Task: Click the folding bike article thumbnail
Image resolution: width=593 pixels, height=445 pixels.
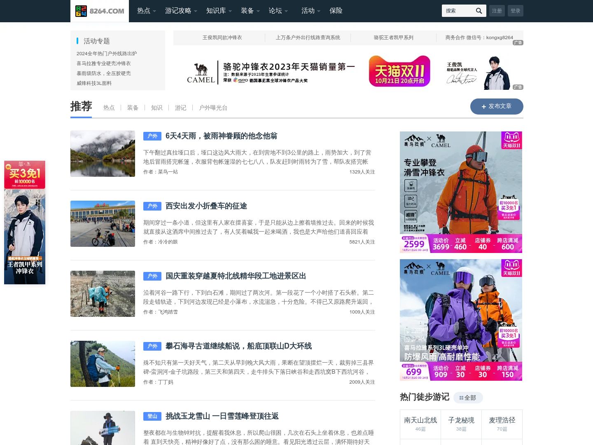Action: 103,224
